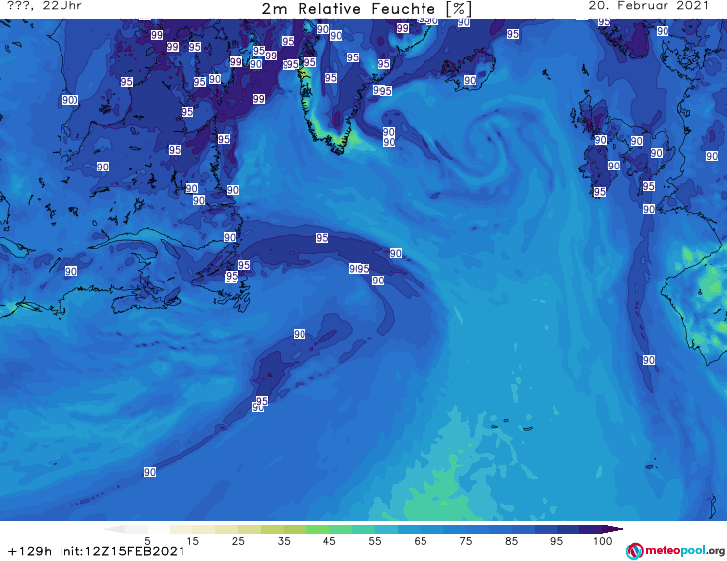Click the date '20. Februar 2021'

point(649,6)
